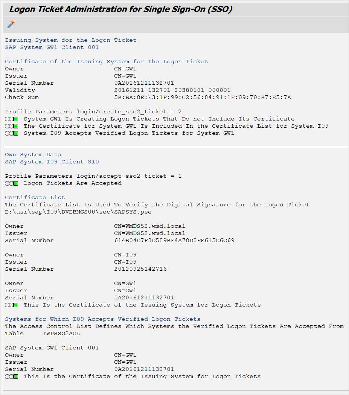The width and height of the screenshot is (349, 395).
Task: Click 'Systems for Which I09 Accepts Verified Logon Tickets'
Action: coord(102,319)
